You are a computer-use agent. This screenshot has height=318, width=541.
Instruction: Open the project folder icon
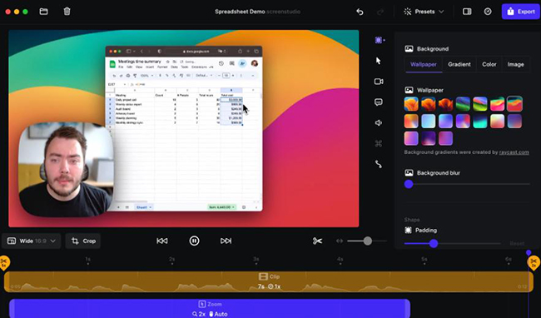(43, 12)
